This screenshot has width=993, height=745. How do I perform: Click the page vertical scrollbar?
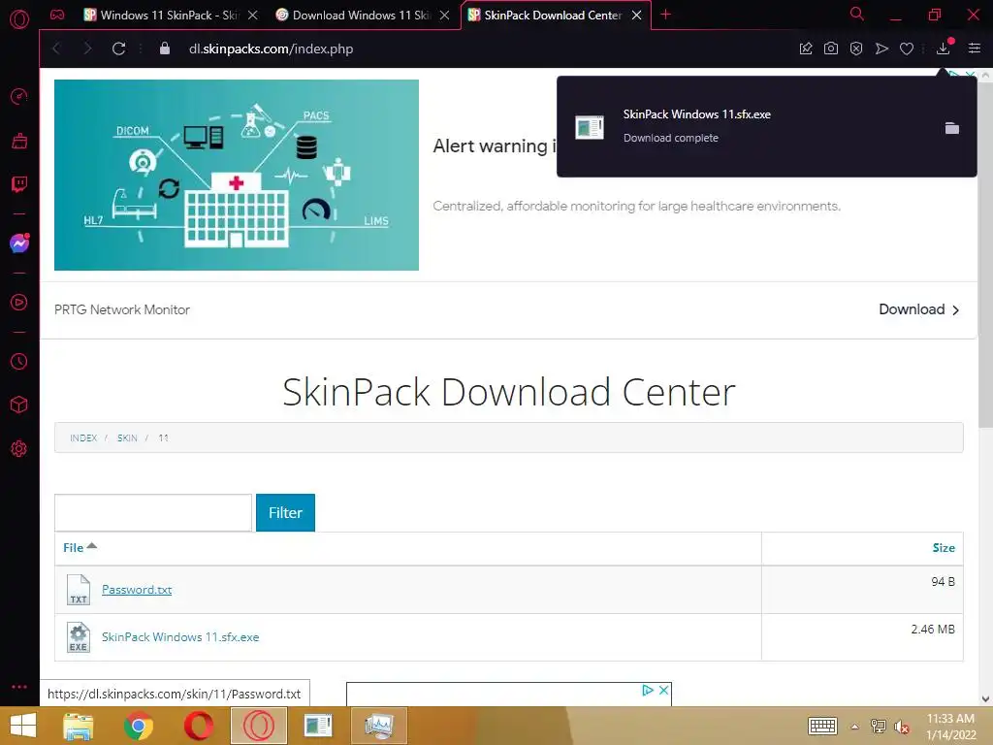[985, 253]
